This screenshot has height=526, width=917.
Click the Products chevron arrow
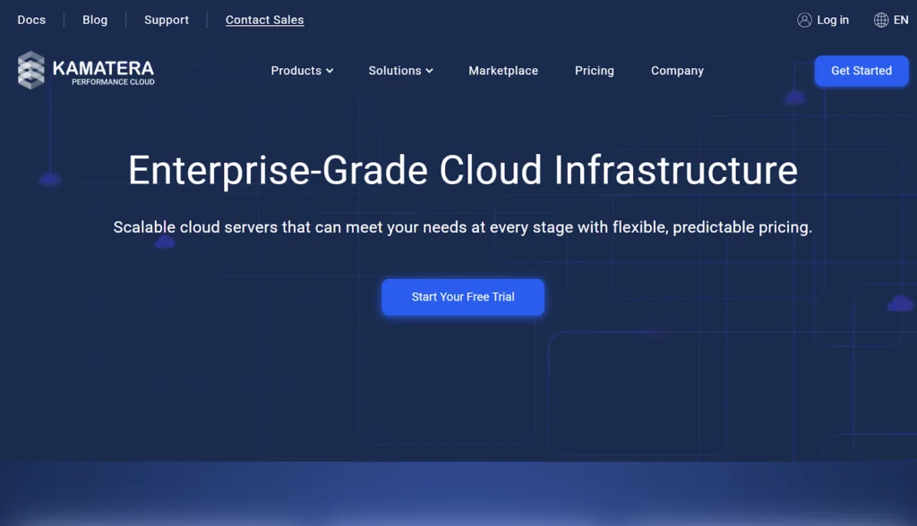330,71
